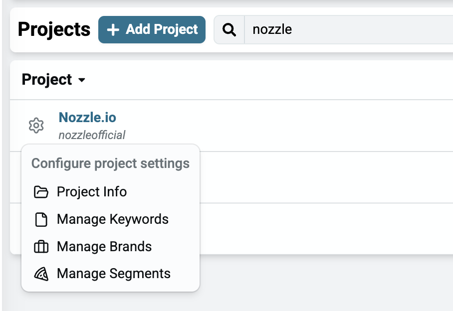Click the Projects page title
This screenshot has height=311, width=453.
tap(54, 29)
